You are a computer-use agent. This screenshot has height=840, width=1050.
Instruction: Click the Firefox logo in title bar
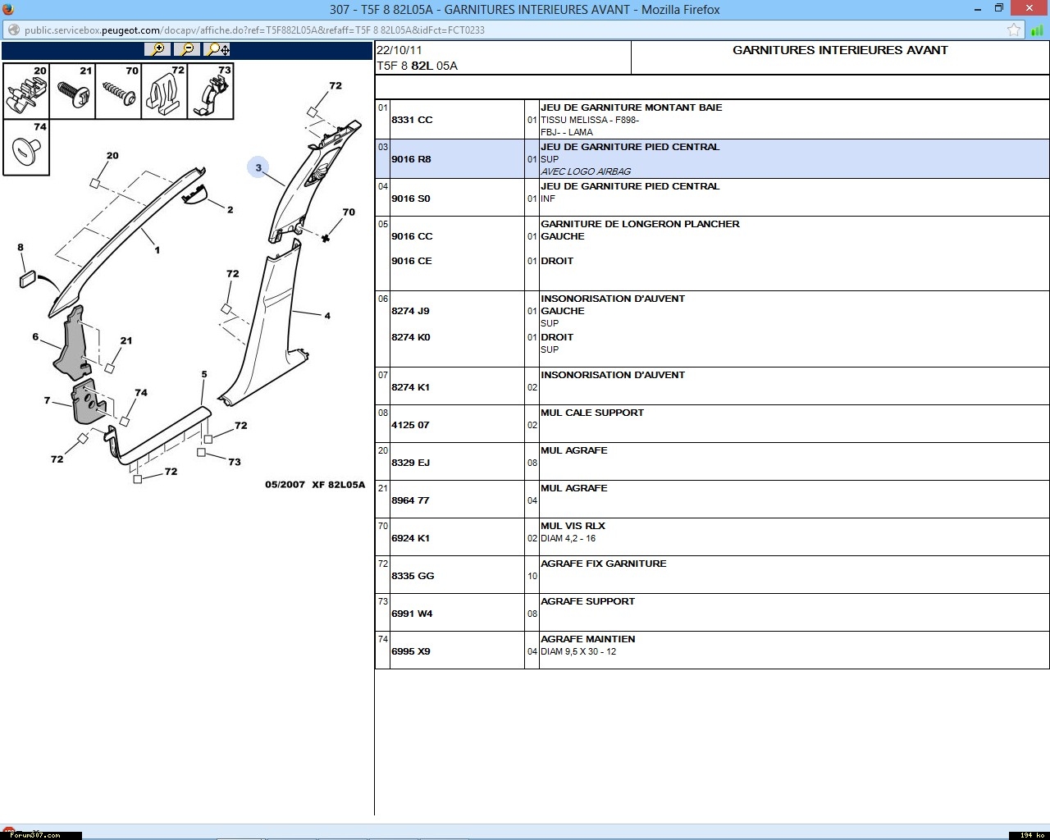click(8, 9)
